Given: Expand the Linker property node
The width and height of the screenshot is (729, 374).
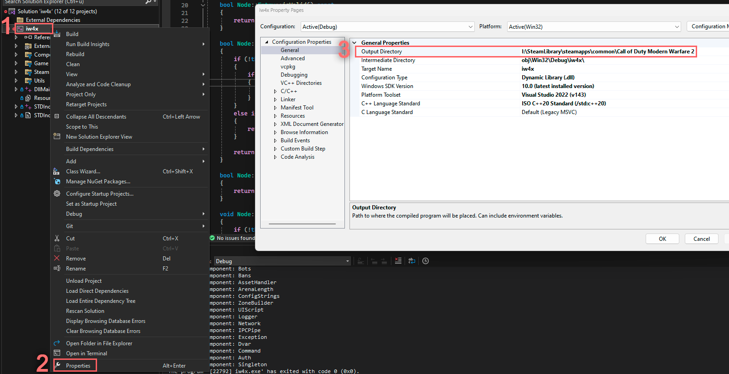Looking at the screenshot, I should (275, 99).
